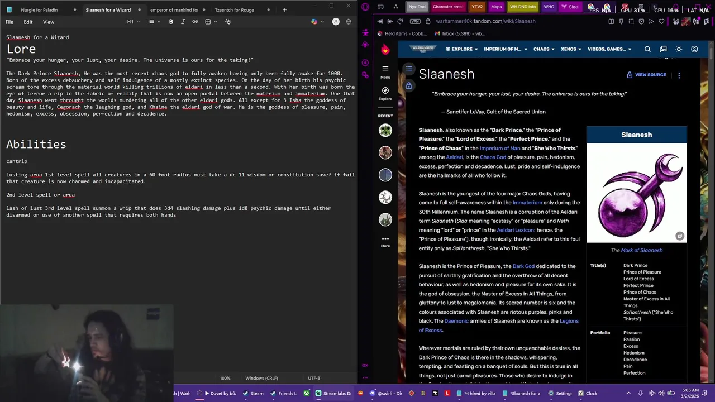Image resolution: width=715 pixels, height=402 pixels.
Task: Open the wiki discussions icon
Action: coord(663,49)
